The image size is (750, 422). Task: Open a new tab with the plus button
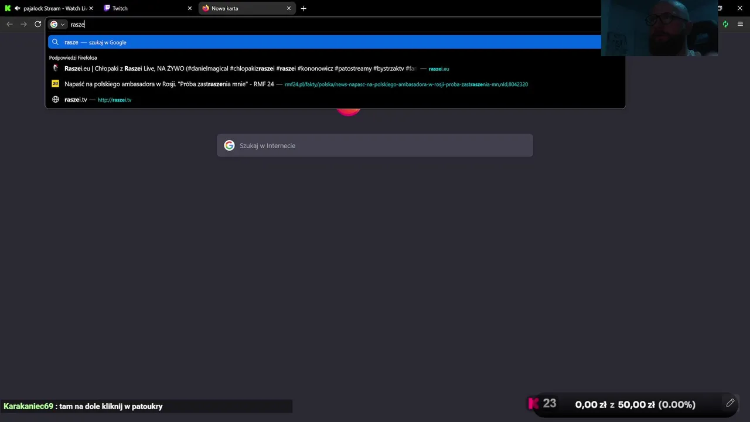304,8
